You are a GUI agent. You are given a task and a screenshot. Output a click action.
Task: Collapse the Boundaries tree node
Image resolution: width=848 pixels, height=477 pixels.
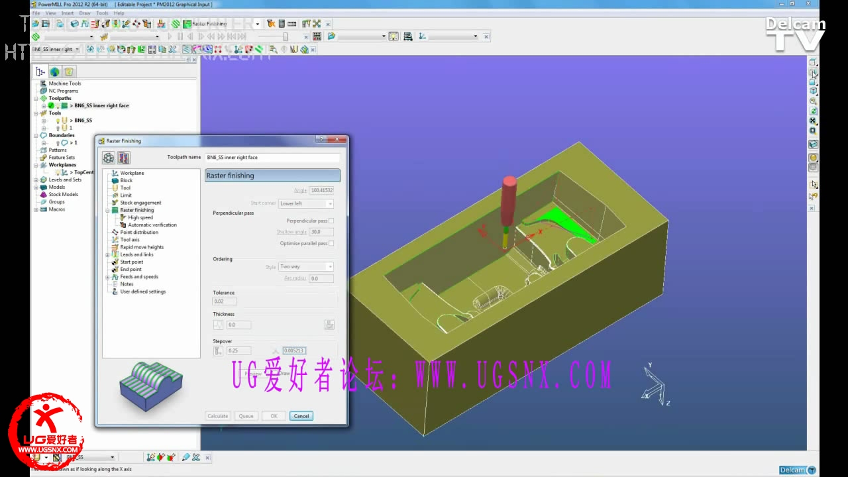pos(36,135)
